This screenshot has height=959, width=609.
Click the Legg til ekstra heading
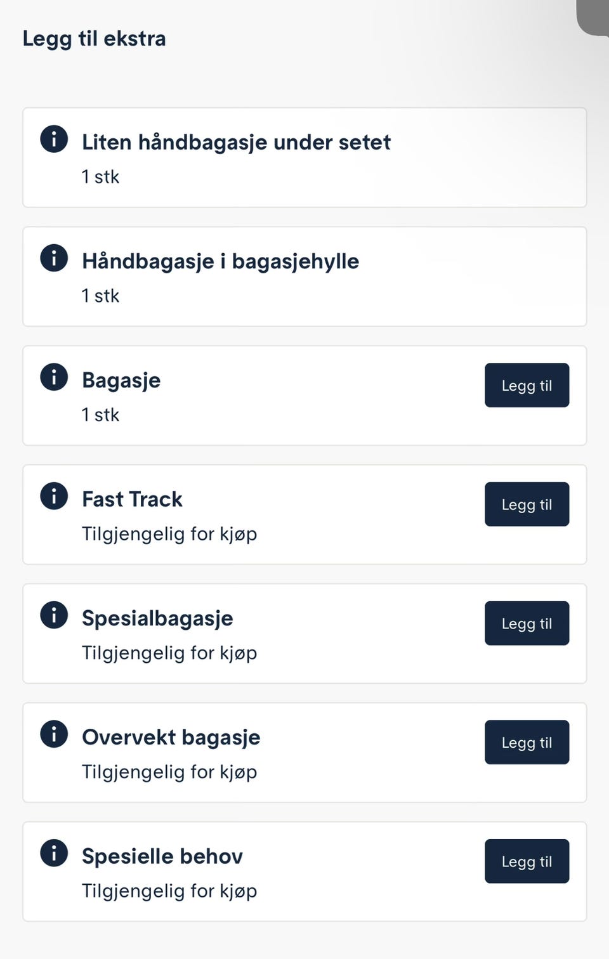coord(94,39)
